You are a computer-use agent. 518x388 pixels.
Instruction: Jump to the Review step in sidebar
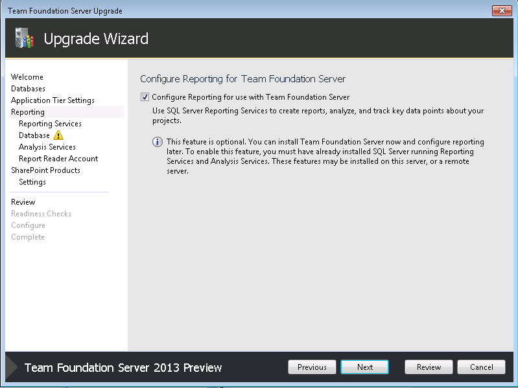tap(23, 202)
